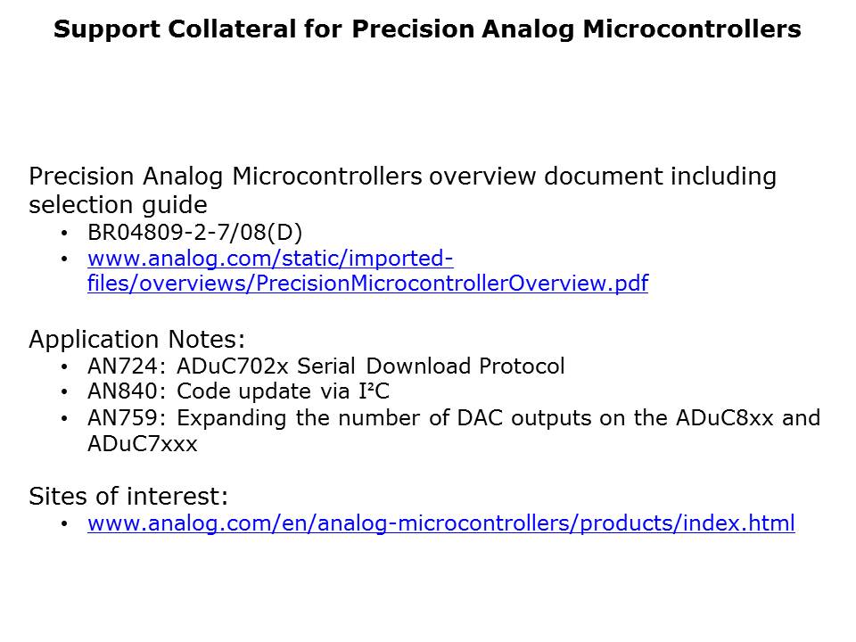The image size is (856, 642).
Task: Click the bullet point before 'AN840'
Action: coord(63,393)
